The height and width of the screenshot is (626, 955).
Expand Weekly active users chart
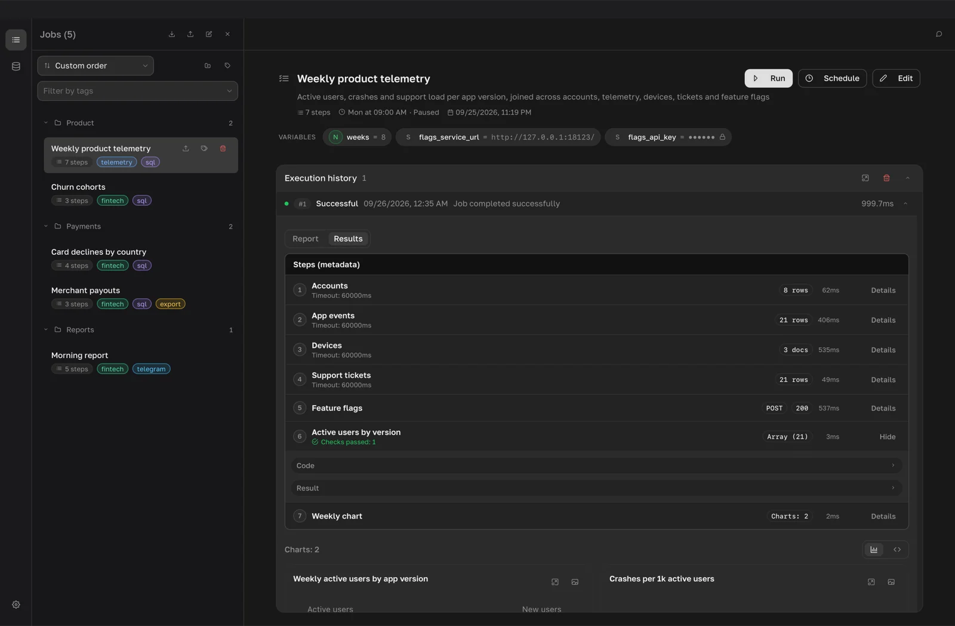[x=555, y=582]
